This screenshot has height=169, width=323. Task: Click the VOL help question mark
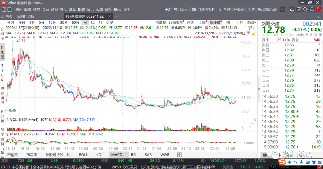pos(7,120)
